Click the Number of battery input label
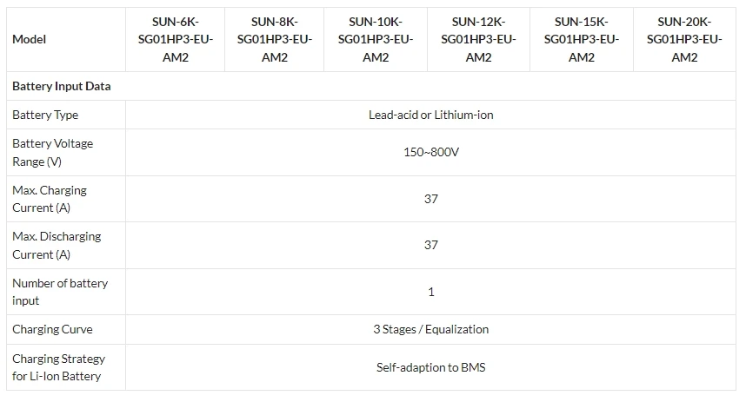746x402 pixels. click(60, 292)
